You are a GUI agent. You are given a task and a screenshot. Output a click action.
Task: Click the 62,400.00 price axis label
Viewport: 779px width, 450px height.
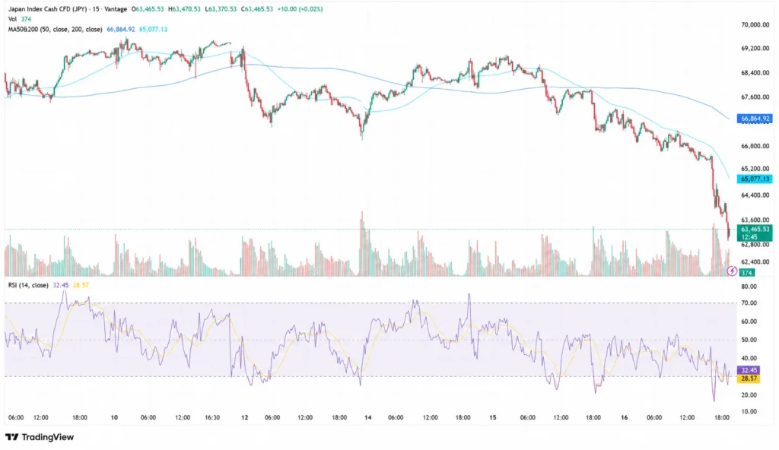[x=755, y=261]
